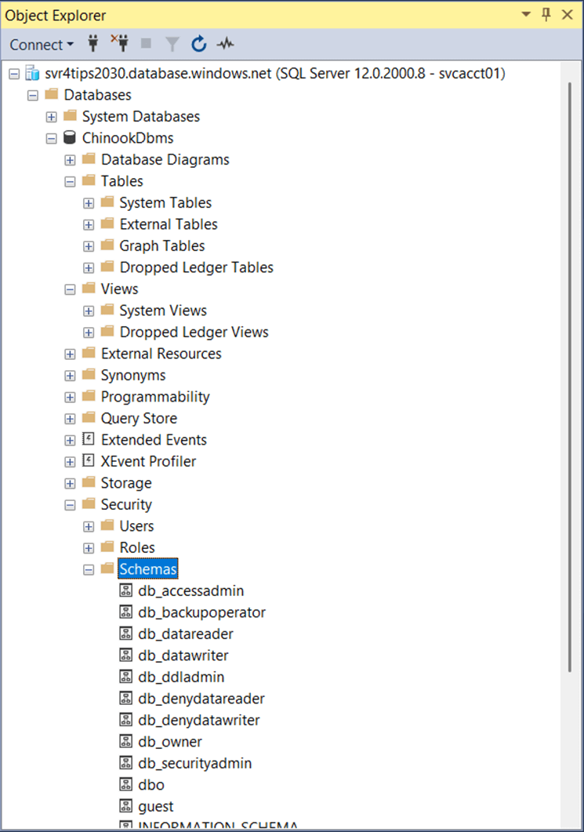Refresh the Object Explorer tree

199,44
